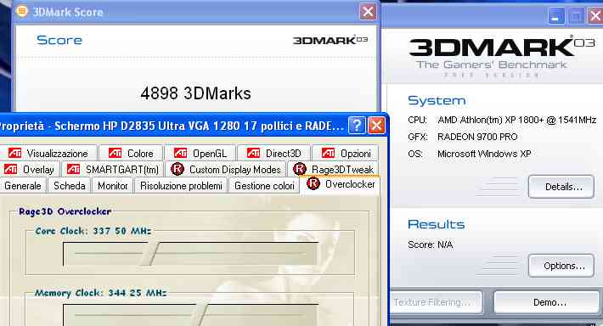Open the OpenGL tab
Screen dimensions: 603x326
[x=200, y=154]
